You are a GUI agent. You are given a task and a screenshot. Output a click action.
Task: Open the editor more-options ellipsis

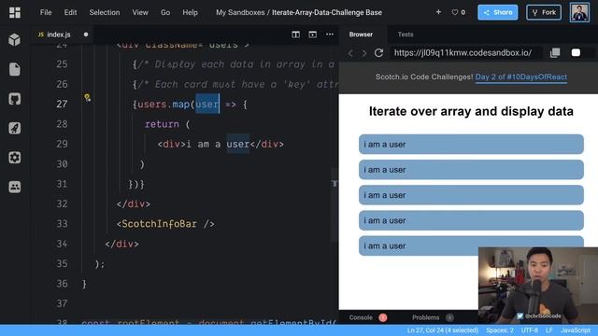point(330,35)
